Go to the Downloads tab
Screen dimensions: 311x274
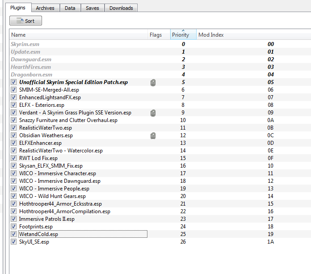pyautogui.click(x=121, y=8)
